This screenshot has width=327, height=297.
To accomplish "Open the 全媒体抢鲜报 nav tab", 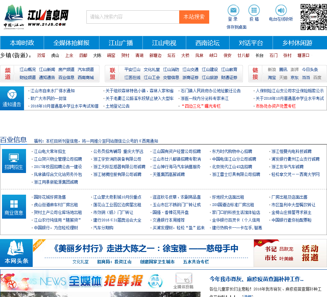I will pos(71,43).
